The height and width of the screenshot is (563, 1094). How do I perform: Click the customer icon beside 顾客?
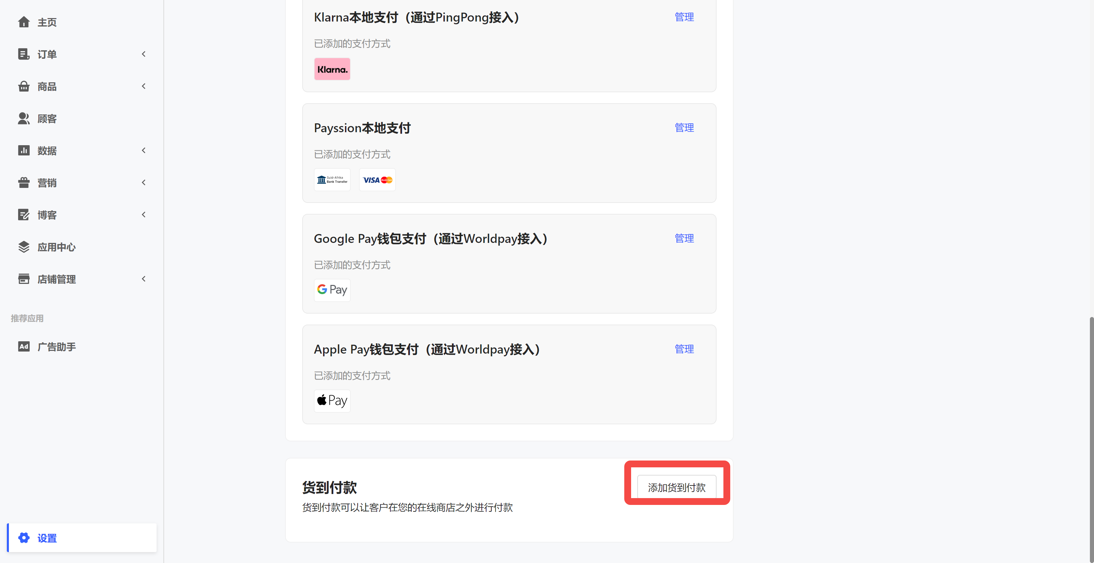[24, 119]
